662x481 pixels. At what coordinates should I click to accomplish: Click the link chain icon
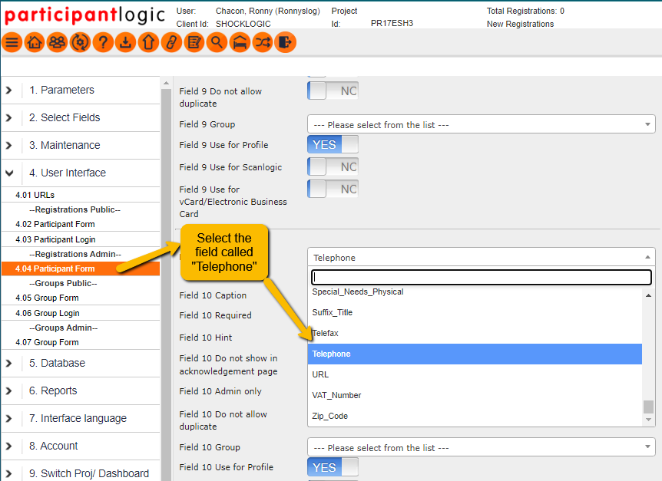171,43
